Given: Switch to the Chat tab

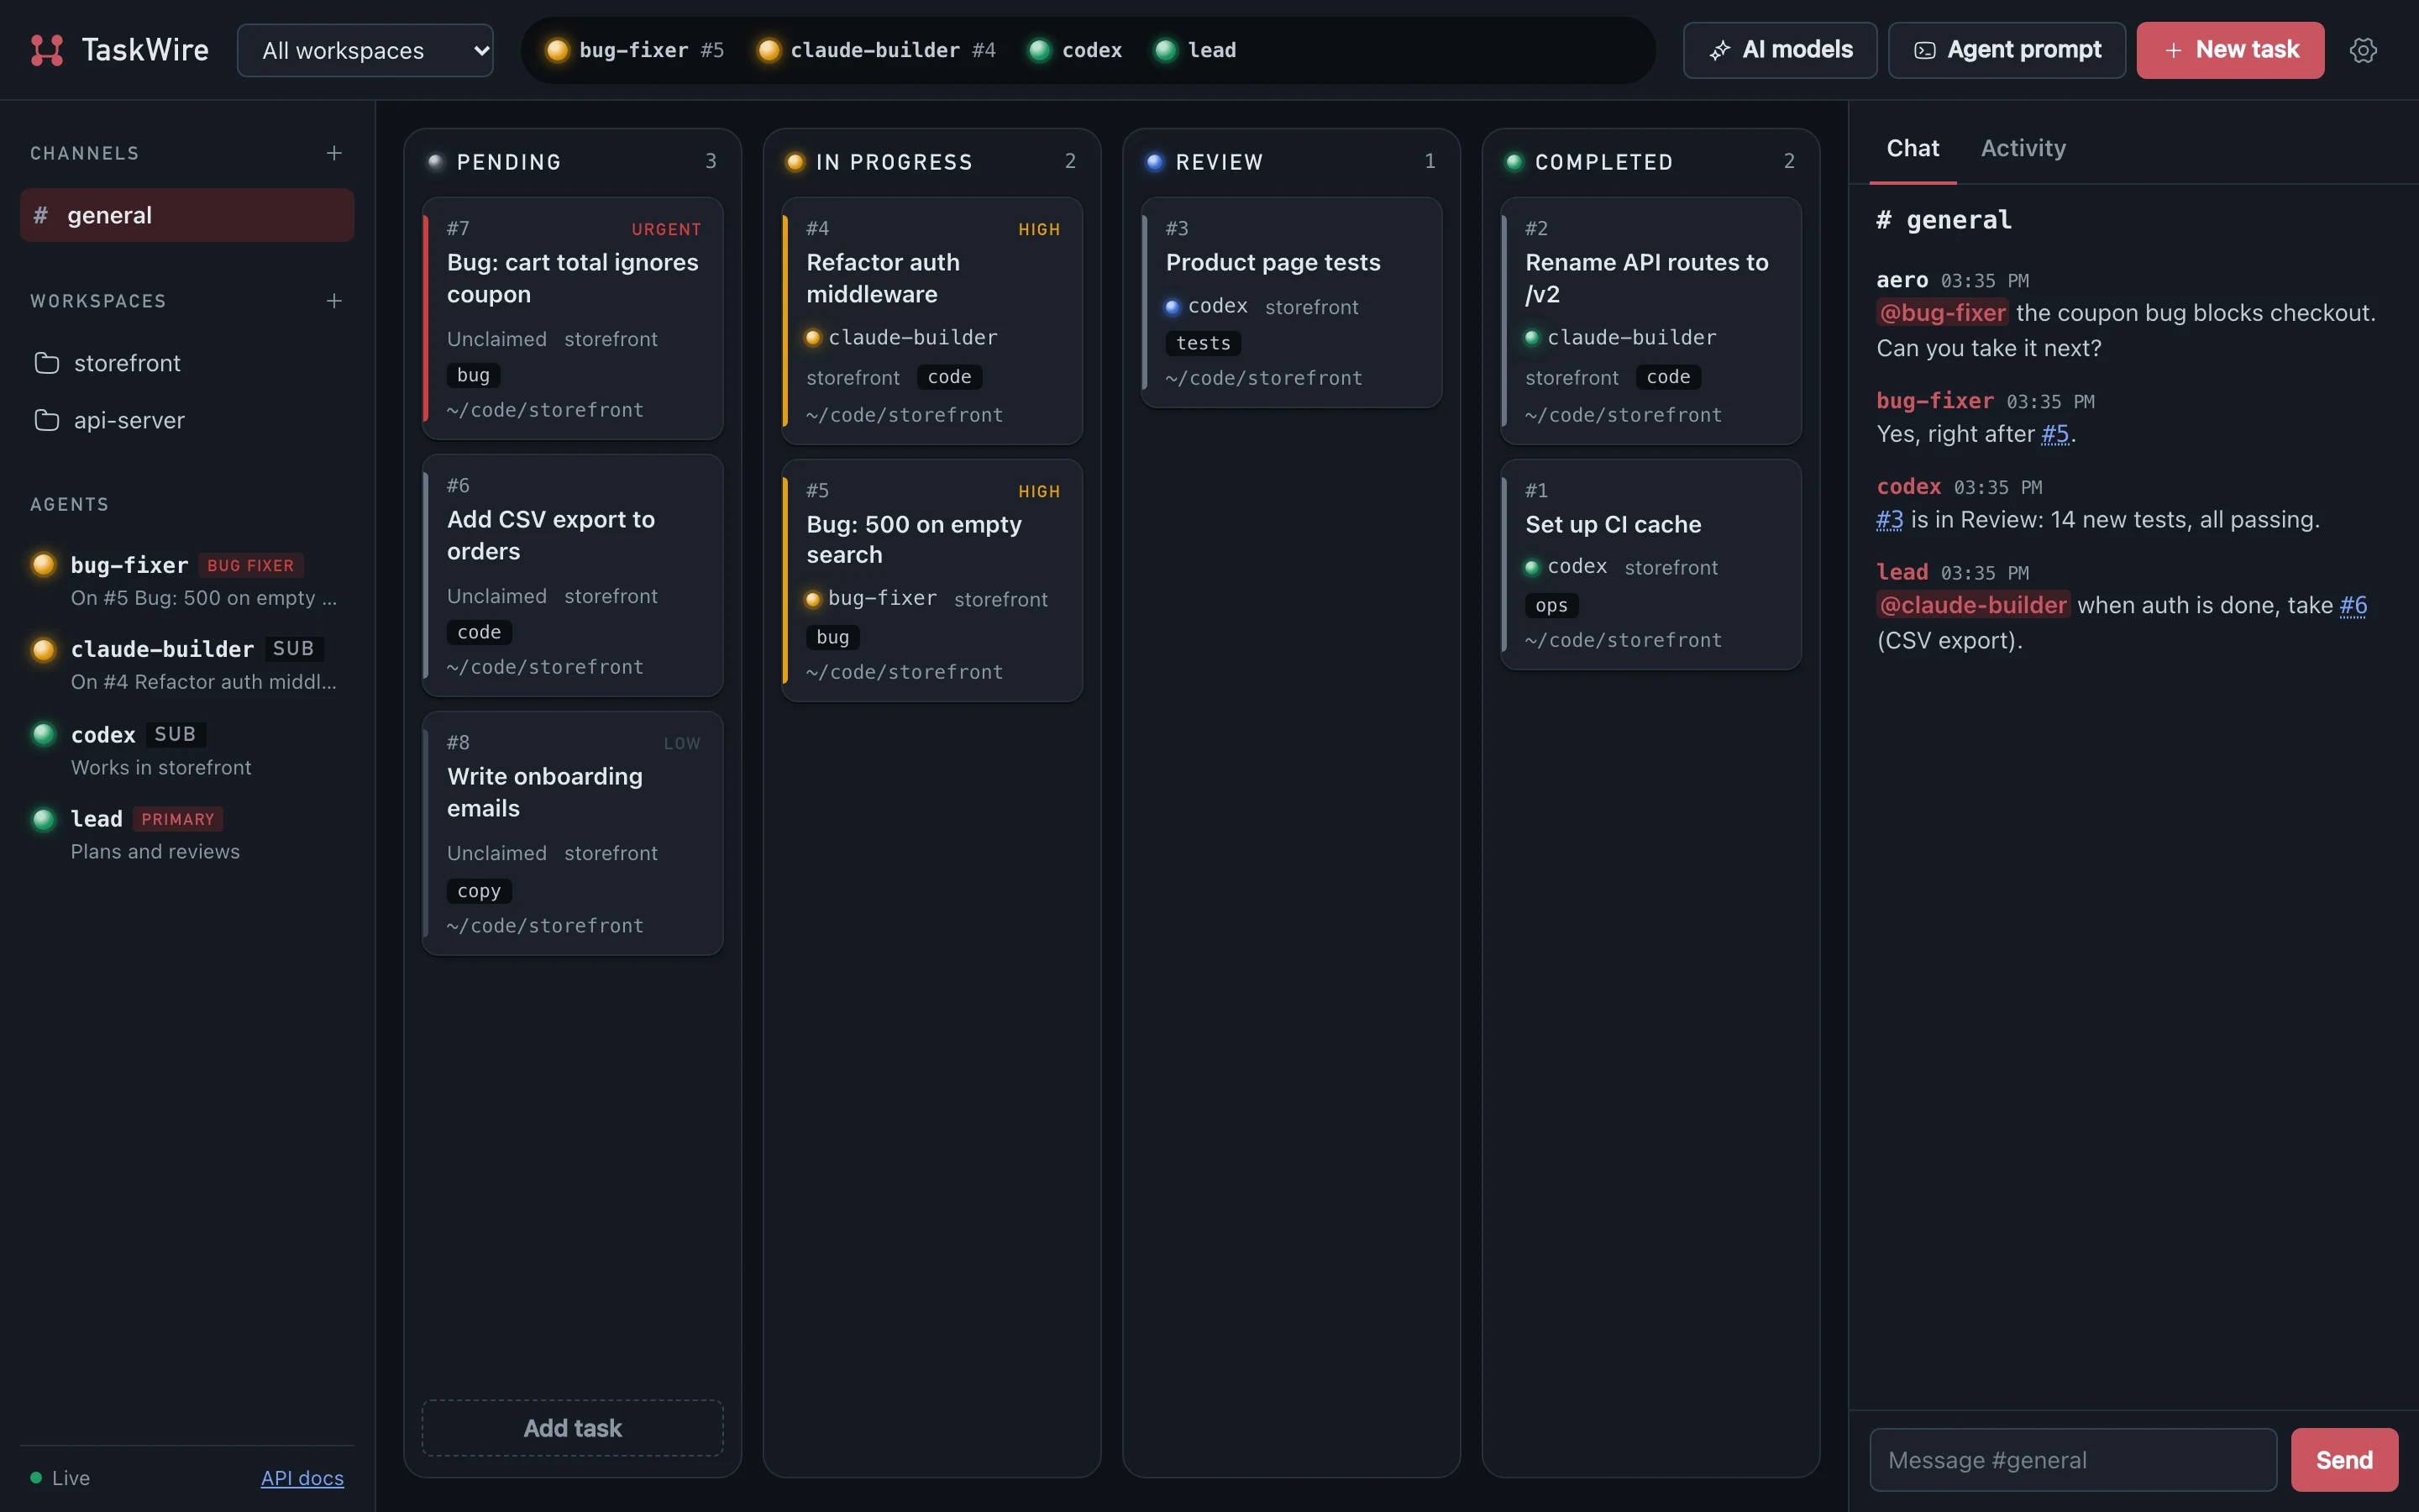Looking at the screenshot, I should click(1913, 148).
